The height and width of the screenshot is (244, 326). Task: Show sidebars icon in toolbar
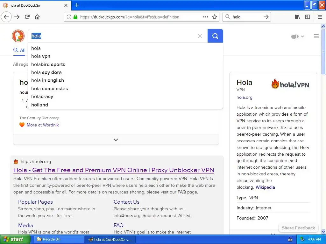[x=308, y=17]
